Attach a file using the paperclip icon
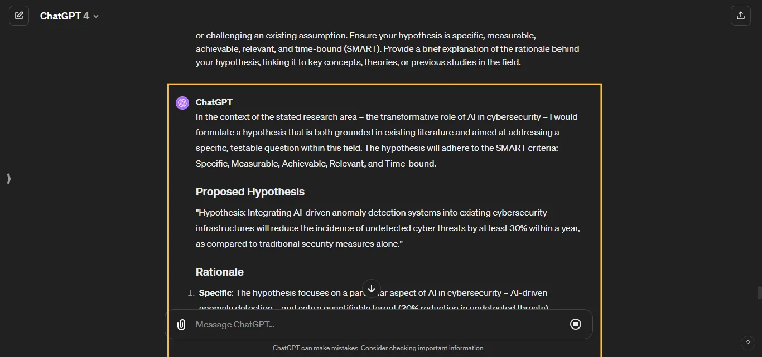Image resolution: width=762 pixels, height=357 pixels. pos(181,324)
